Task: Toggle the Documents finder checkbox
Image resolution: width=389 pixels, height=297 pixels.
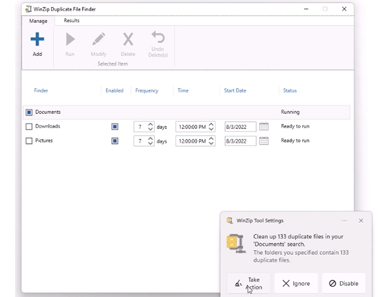Action: click(x=29, y=112)
